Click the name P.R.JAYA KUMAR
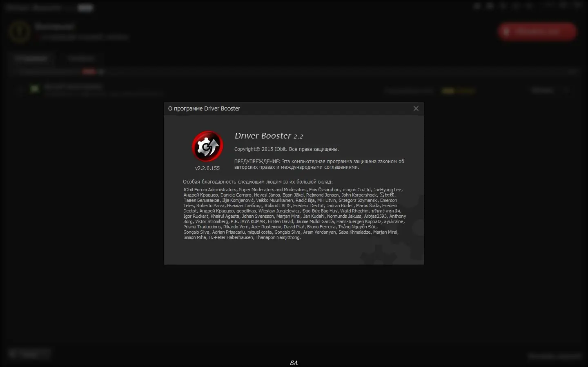This screenshot has width=588, height=367. [x=248, y=221]
